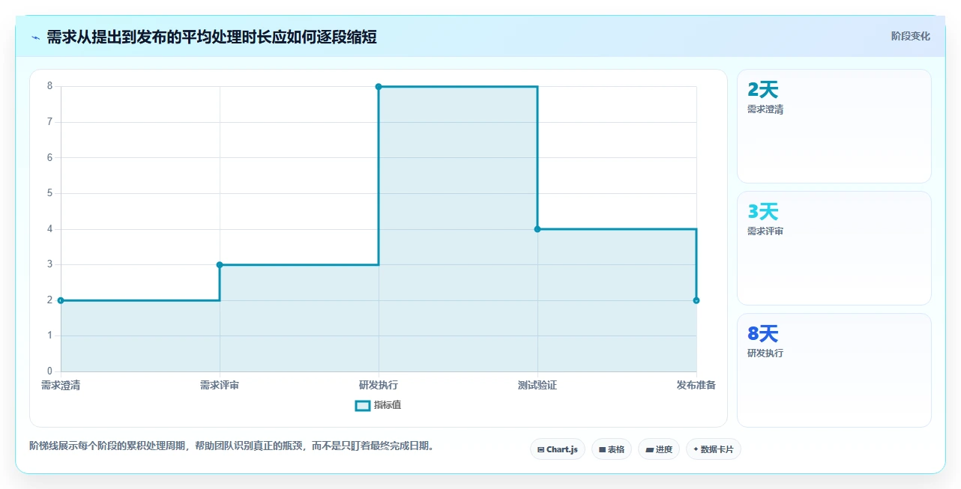
Task: Click the 研发执行 x-axis label
Action: (379, 386)
